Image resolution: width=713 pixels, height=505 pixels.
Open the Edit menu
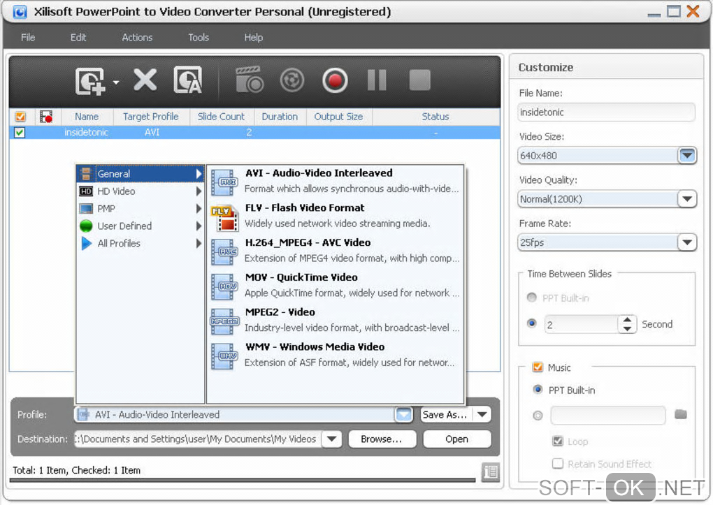[x=78, y=37]
